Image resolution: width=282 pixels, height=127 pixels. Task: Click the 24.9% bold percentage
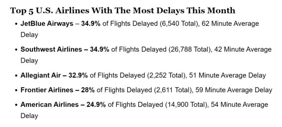(x=96, y=104)
